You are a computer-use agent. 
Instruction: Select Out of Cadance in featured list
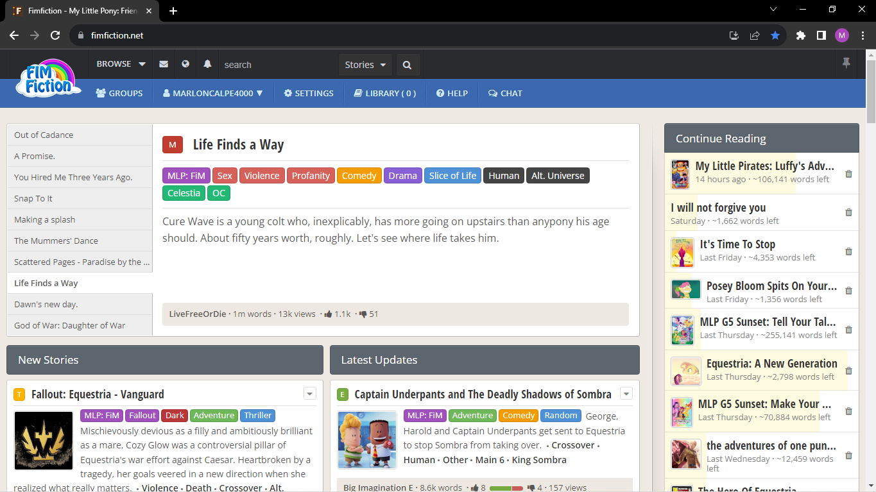coord(80,135)
